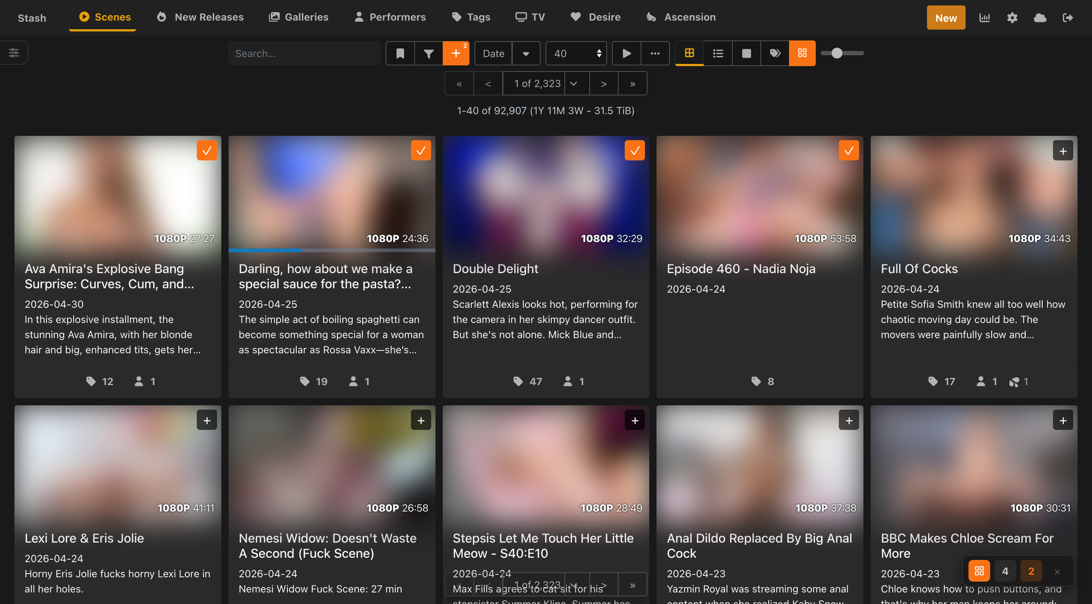Click the log out icon
Viewport: 1092px width, 604px height.
point(1068,18)
